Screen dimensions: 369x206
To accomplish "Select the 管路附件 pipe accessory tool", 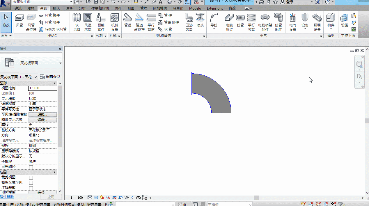I will click(168, 22).
